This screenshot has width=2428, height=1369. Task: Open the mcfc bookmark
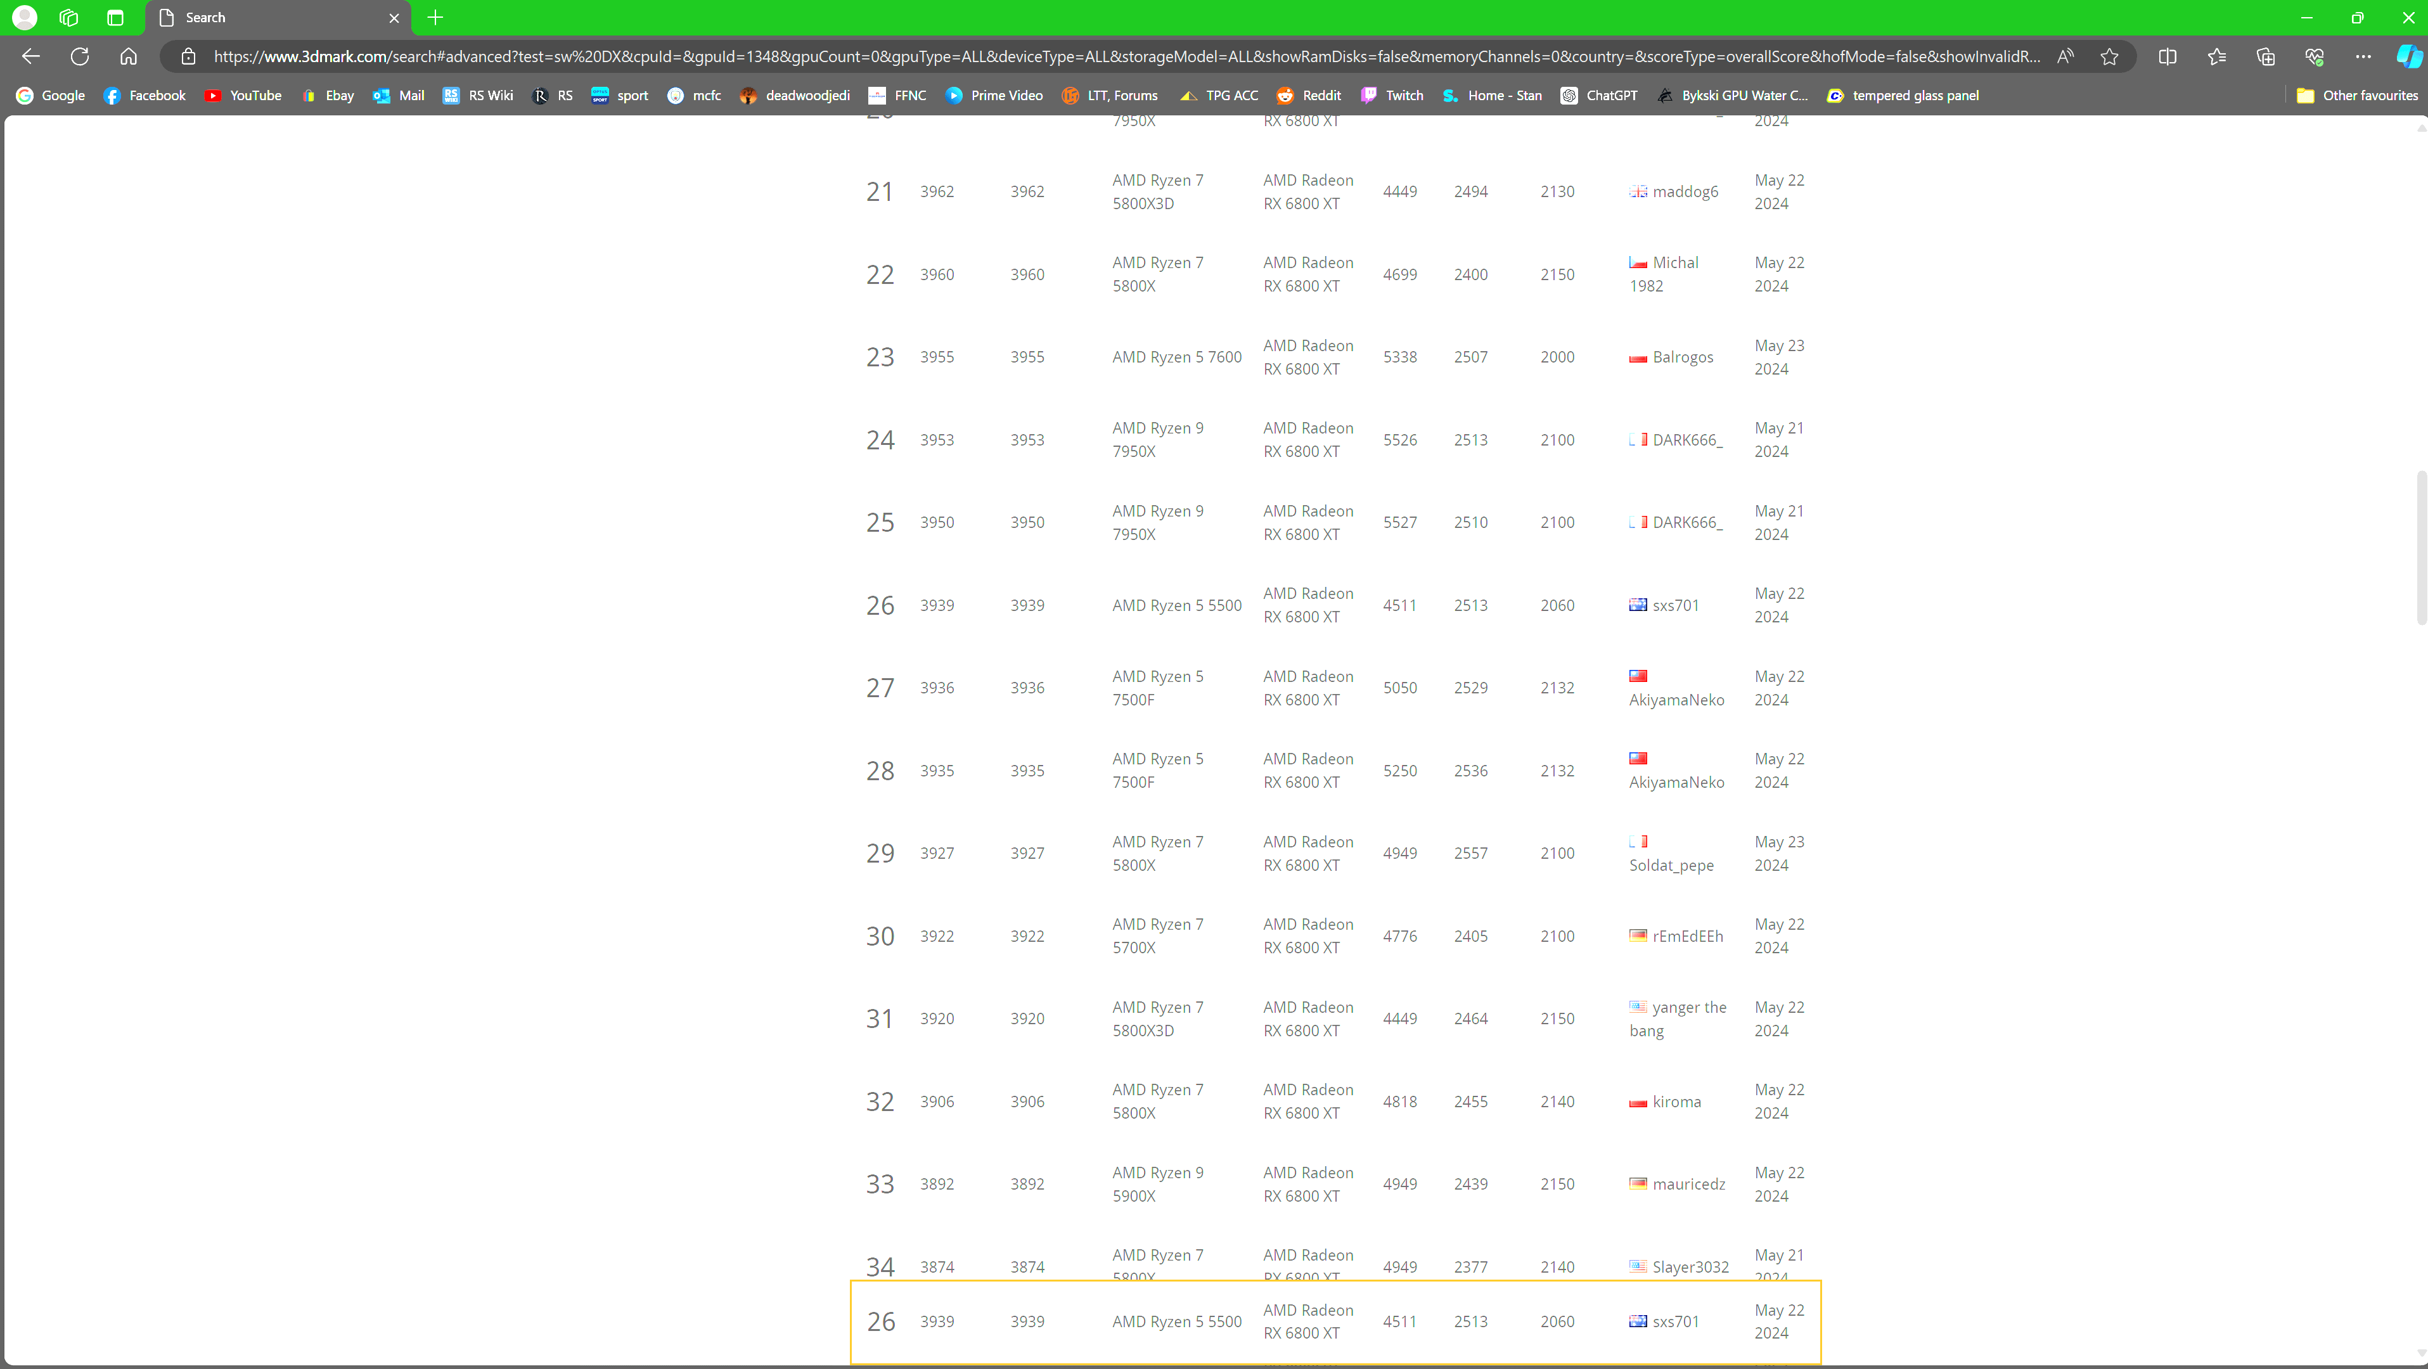click(x=694, y=95)
